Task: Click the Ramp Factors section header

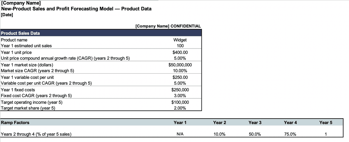Action: pos(15,123)
